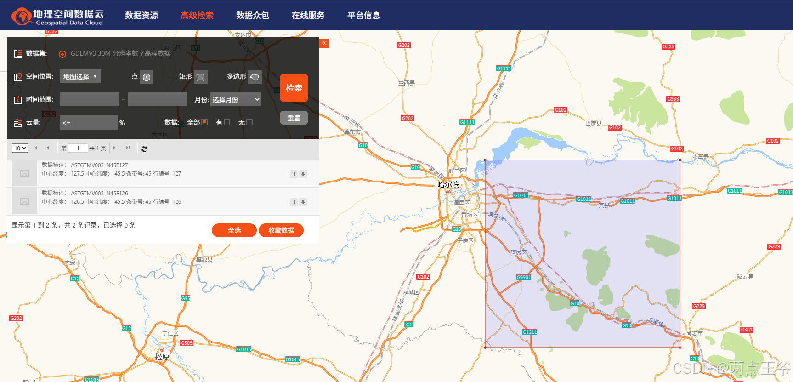Open thumbnail of ASTGTMV003_N45E127 result
The width and height of the screenshot is (793, 382).
[x=24, y=173]
